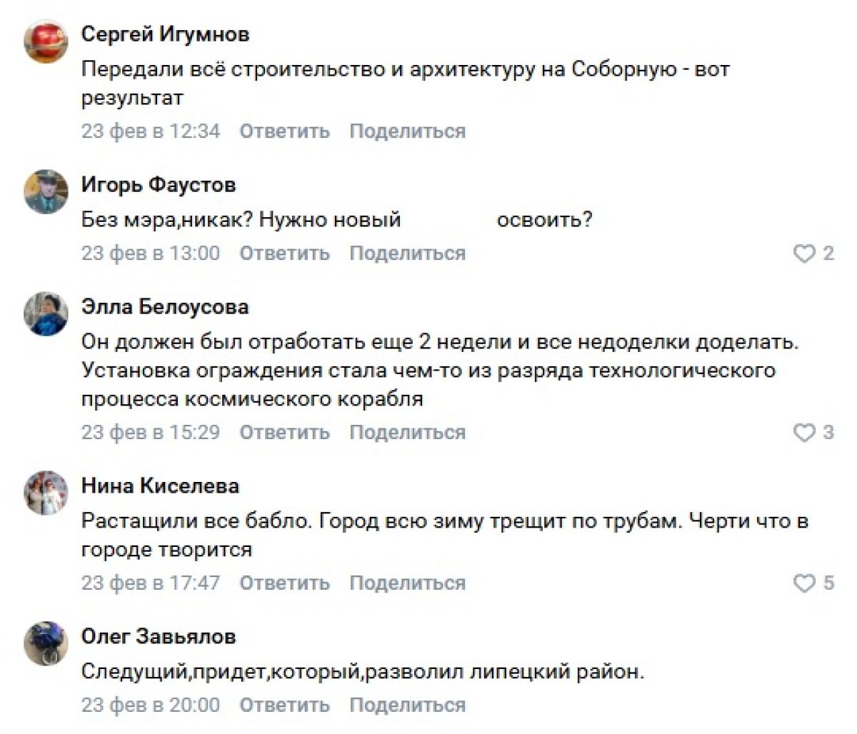Viewport: 857px width, 734px height.
Task: Open Элла Белоусова's profile avatar
Action: [x=46, y=314]
